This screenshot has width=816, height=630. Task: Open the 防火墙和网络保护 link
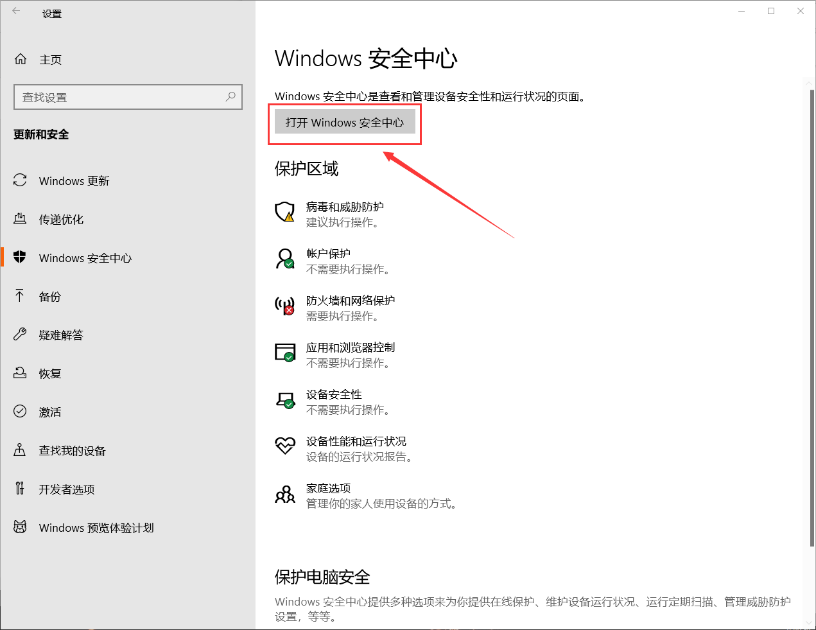pos(351,301)
